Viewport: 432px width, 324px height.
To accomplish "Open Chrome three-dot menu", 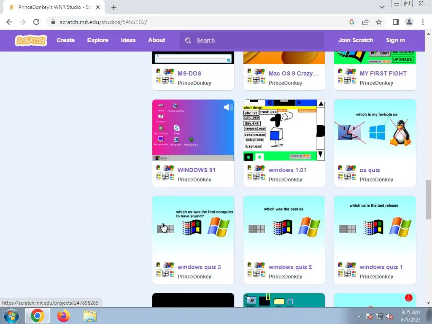I will coord(423,22).
